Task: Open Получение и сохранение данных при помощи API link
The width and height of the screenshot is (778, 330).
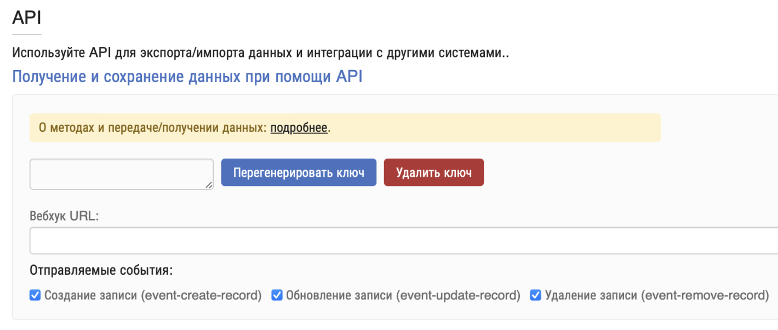Action: [x=187, y=77]
